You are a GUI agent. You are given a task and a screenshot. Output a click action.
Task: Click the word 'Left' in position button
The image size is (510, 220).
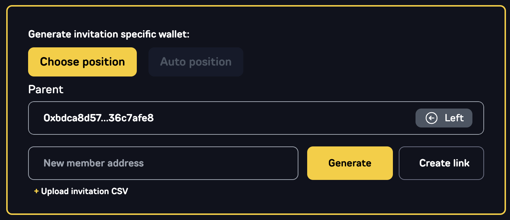[454, 118]
